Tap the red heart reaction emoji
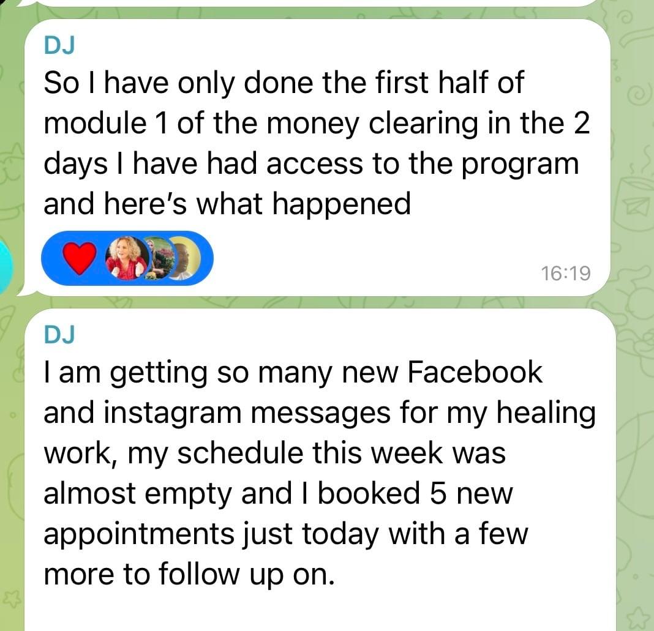 coord(80,258)
